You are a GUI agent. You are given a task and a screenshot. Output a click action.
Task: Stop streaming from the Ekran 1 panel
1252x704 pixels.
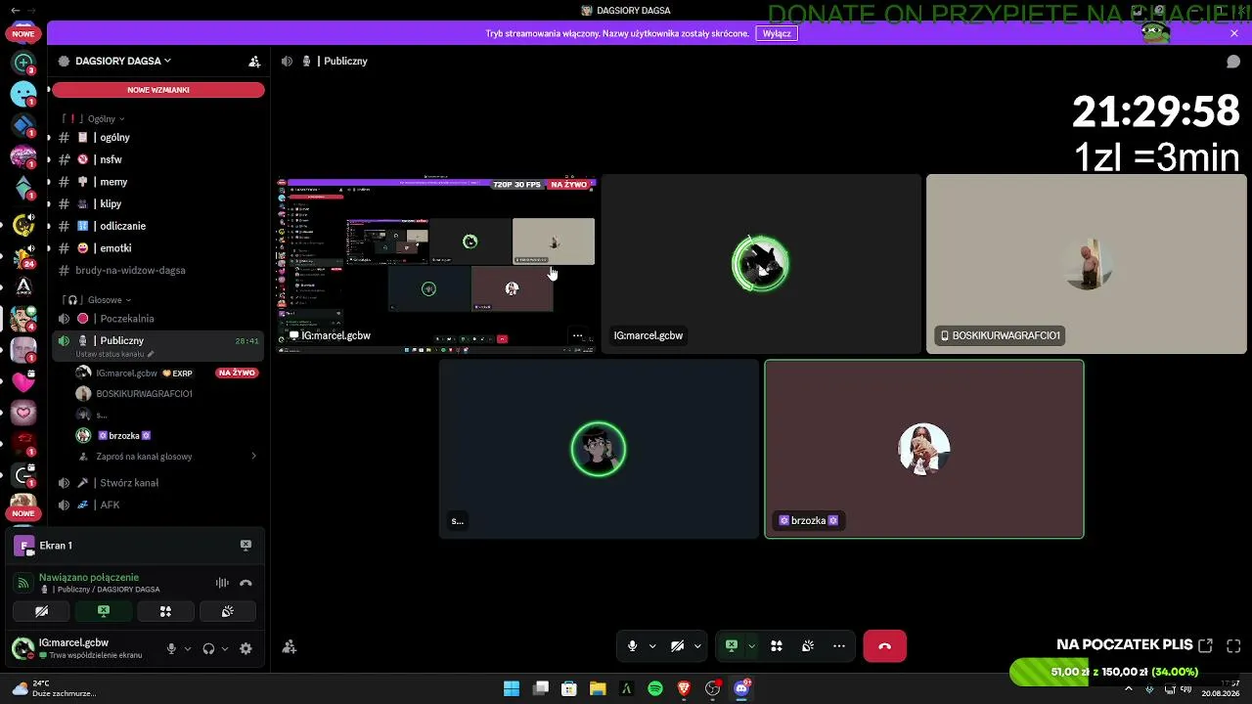click(246, 546)
